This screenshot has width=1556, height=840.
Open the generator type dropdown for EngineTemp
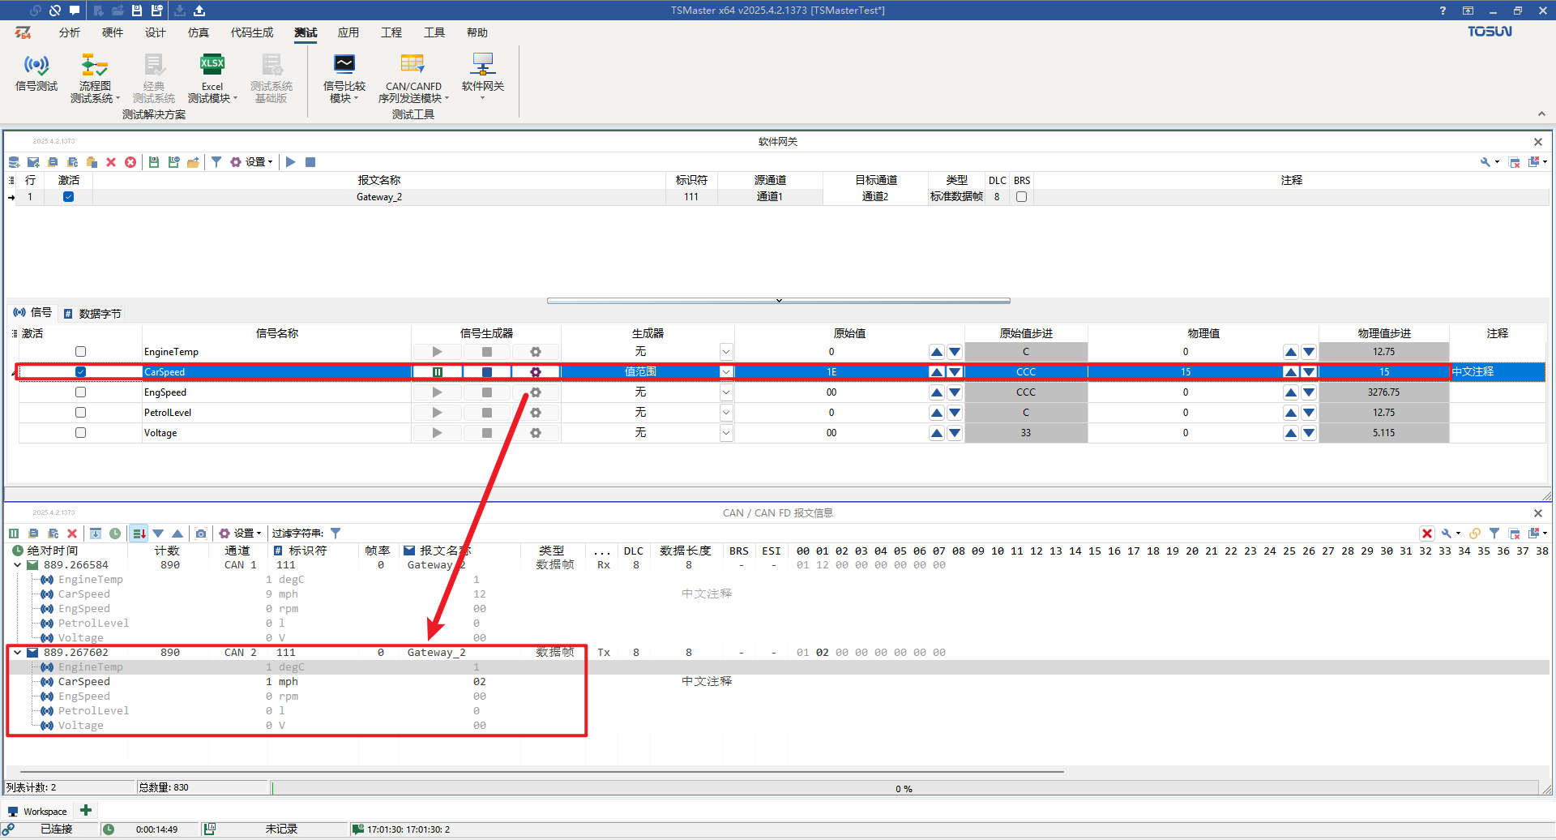(726, 352)
